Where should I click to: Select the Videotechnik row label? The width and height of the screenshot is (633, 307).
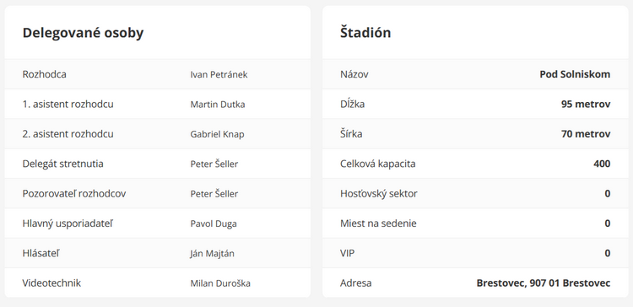51,283
